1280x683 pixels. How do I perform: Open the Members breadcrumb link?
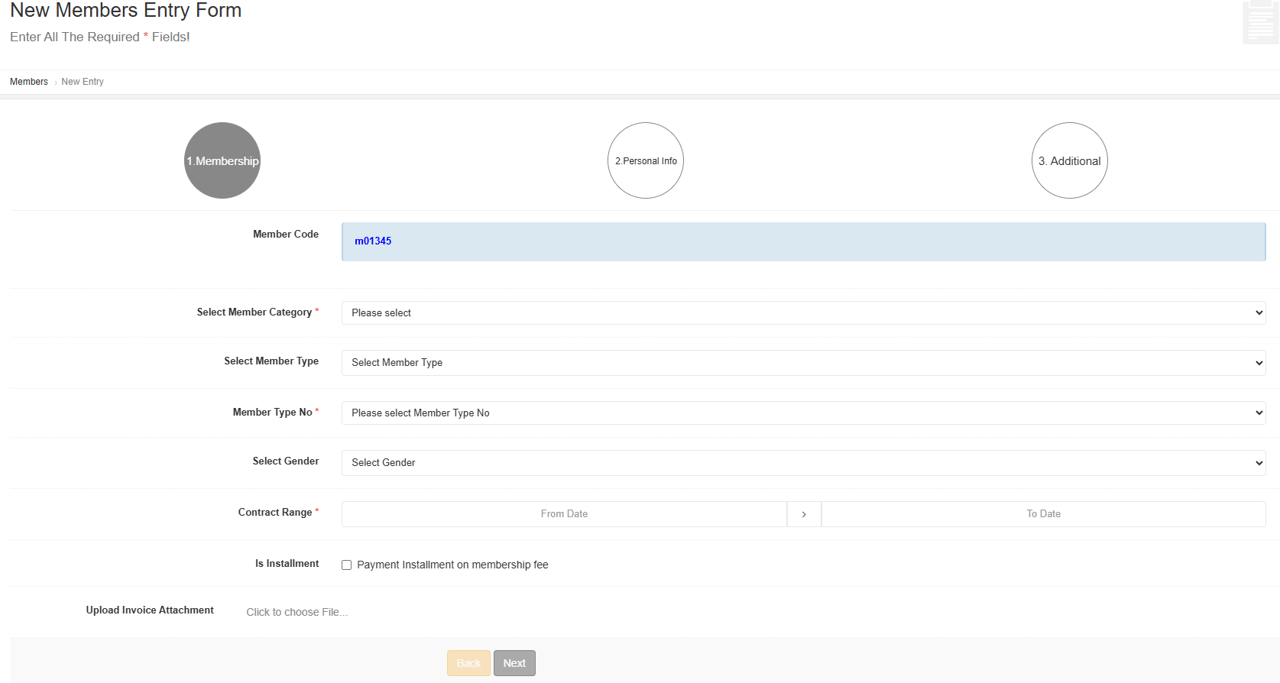(x=29, y=82)
